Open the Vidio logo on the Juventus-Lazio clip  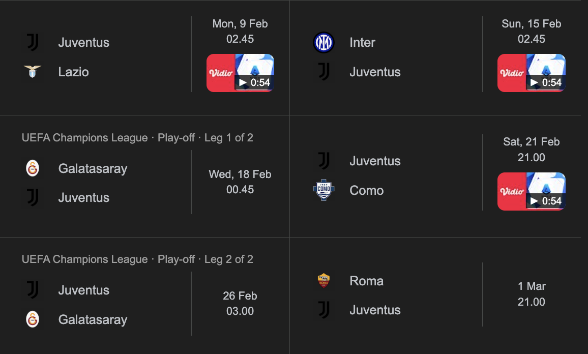pyautogui.click(x=220, y=73)
